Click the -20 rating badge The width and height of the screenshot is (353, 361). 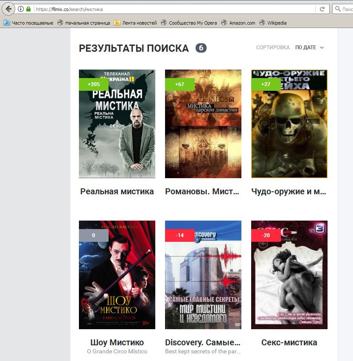coord(266,235)
